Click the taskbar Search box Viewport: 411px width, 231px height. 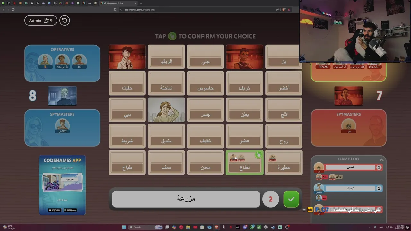pos(145,227)
